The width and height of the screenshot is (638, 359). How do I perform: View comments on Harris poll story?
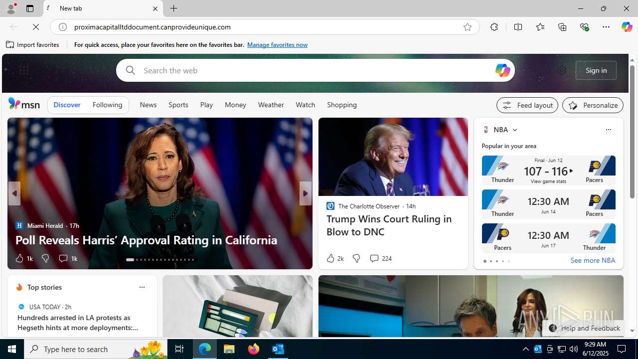[68, 258]
